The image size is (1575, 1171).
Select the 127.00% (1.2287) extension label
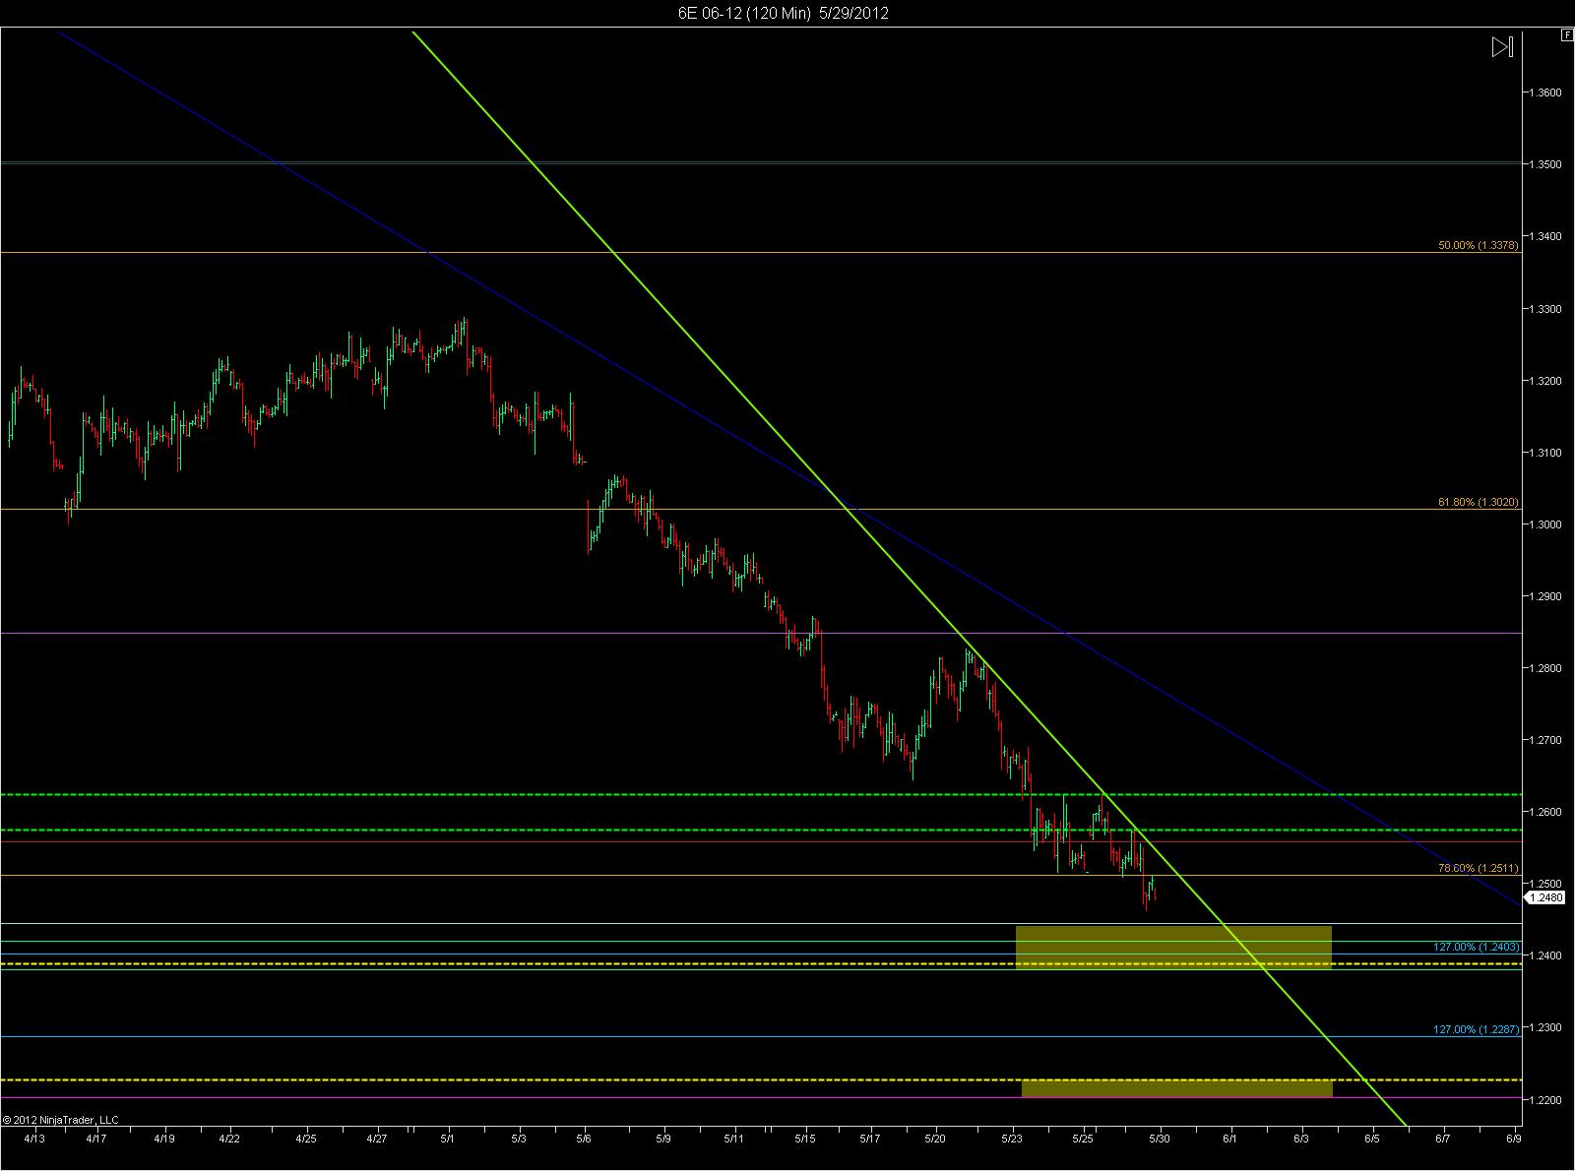pos(1477,1029)
